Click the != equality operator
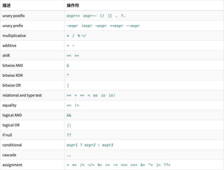 [x=77, y=105]
